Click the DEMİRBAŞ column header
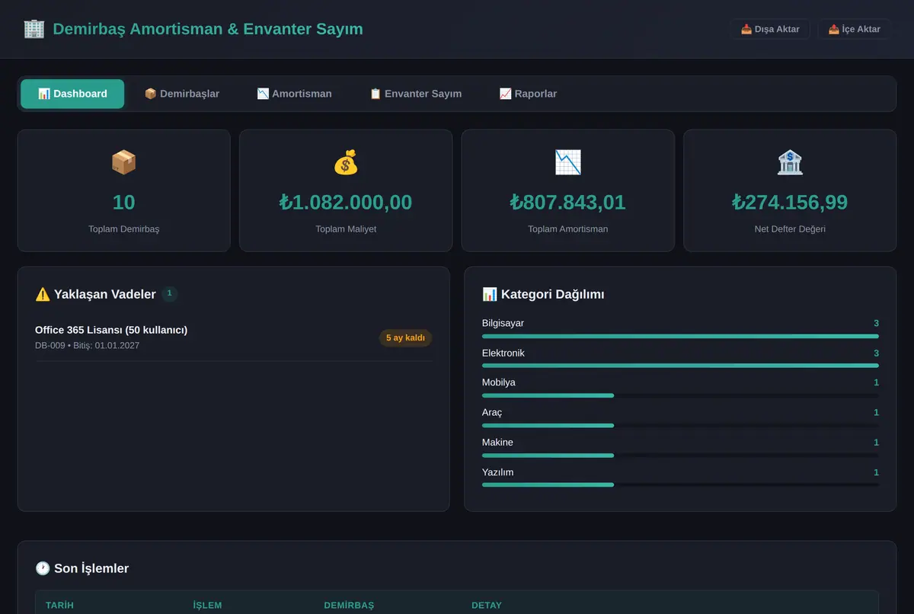 (x=349, y=606)
